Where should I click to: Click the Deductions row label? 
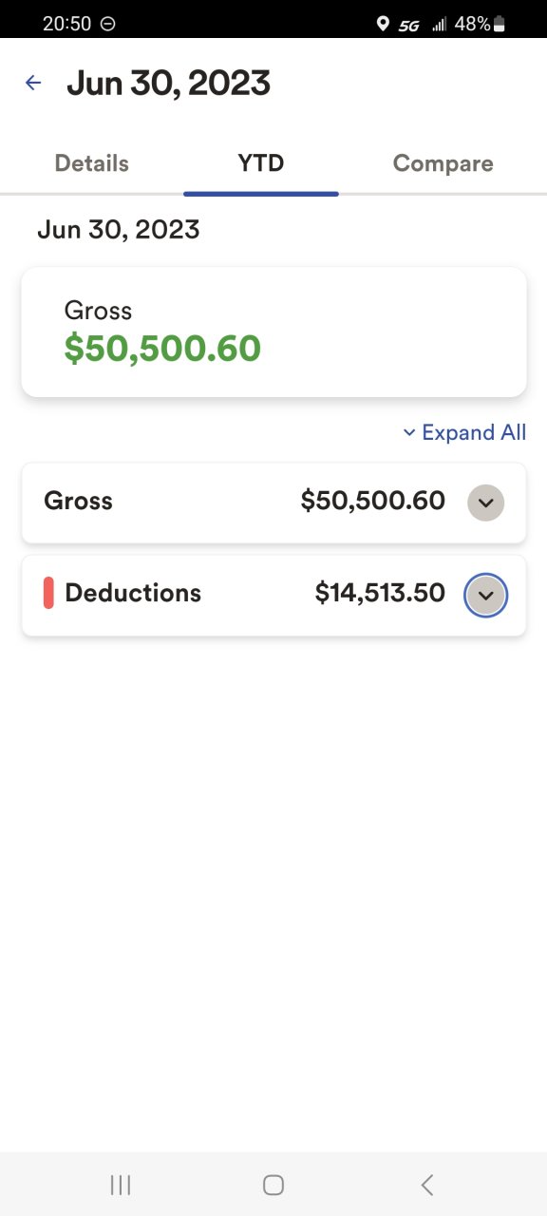(x=133, y=593)
